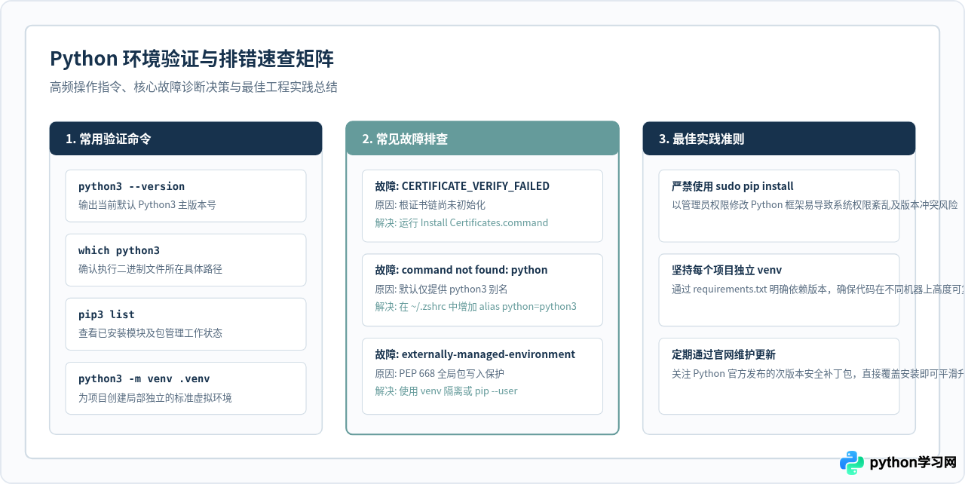Click the '原因: PEP 668 全局包写入保护' line

440,373
